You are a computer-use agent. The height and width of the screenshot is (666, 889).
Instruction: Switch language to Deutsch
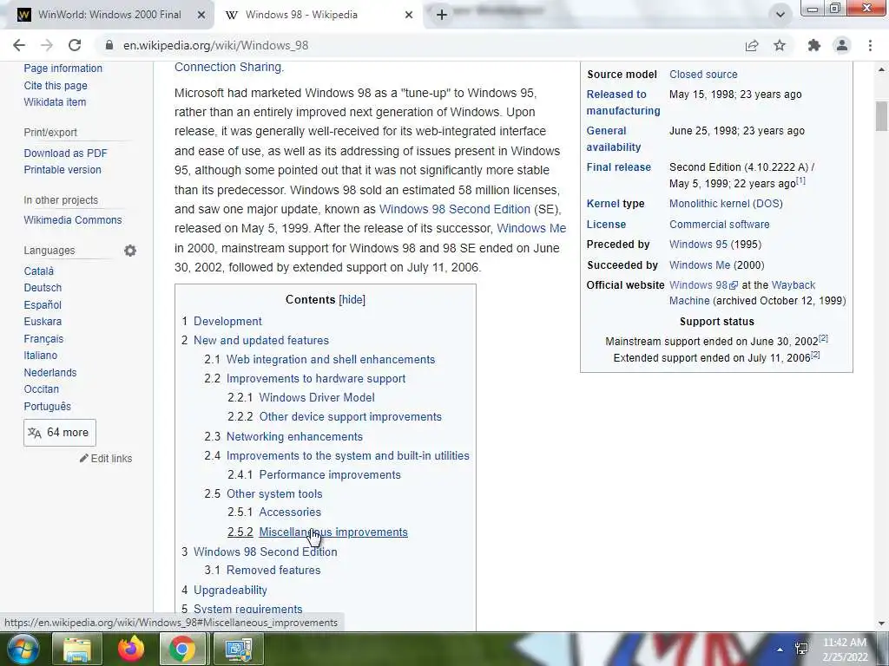[x=43, y=288]
